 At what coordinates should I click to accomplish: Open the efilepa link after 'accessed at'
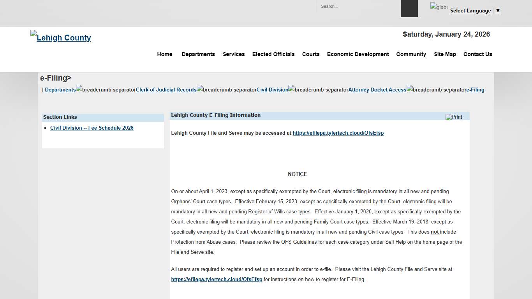pos(338,133)
